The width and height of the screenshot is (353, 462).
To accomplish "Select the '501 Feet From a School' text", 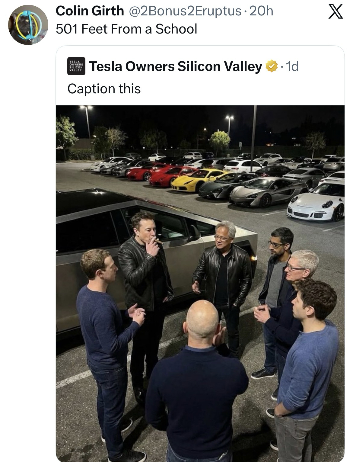I will click(127, 29).
